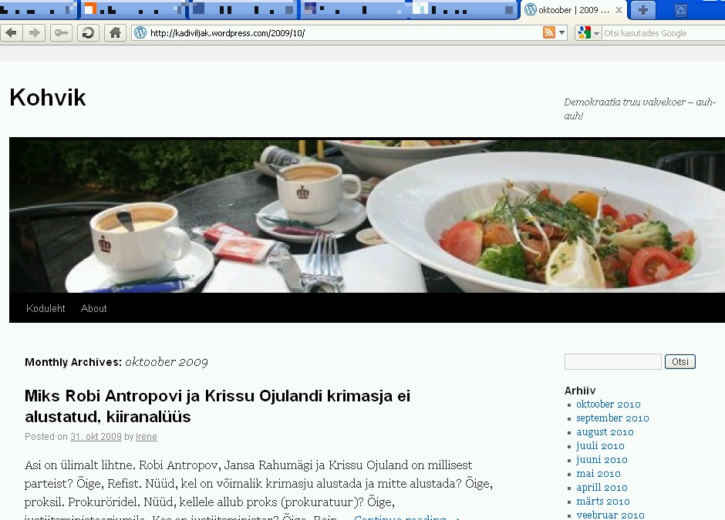The height and width of the screenshot is (520, 725).
Task: Open archive 'juuli 2010'
Action: coord(600,445)
